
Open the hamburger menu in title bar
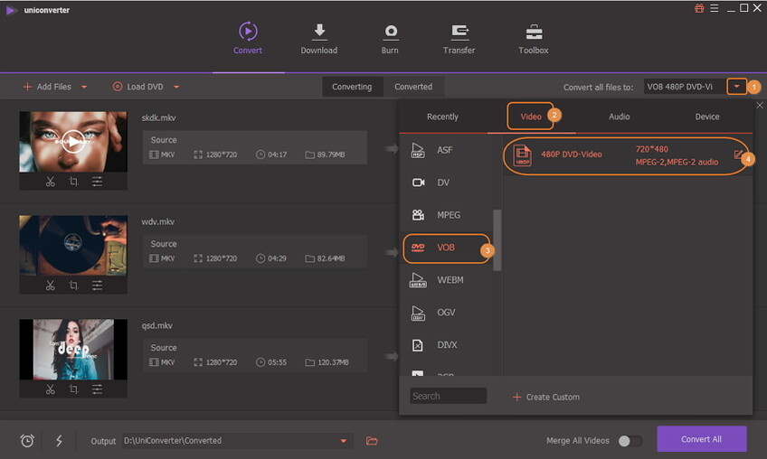tap(715, 8)
